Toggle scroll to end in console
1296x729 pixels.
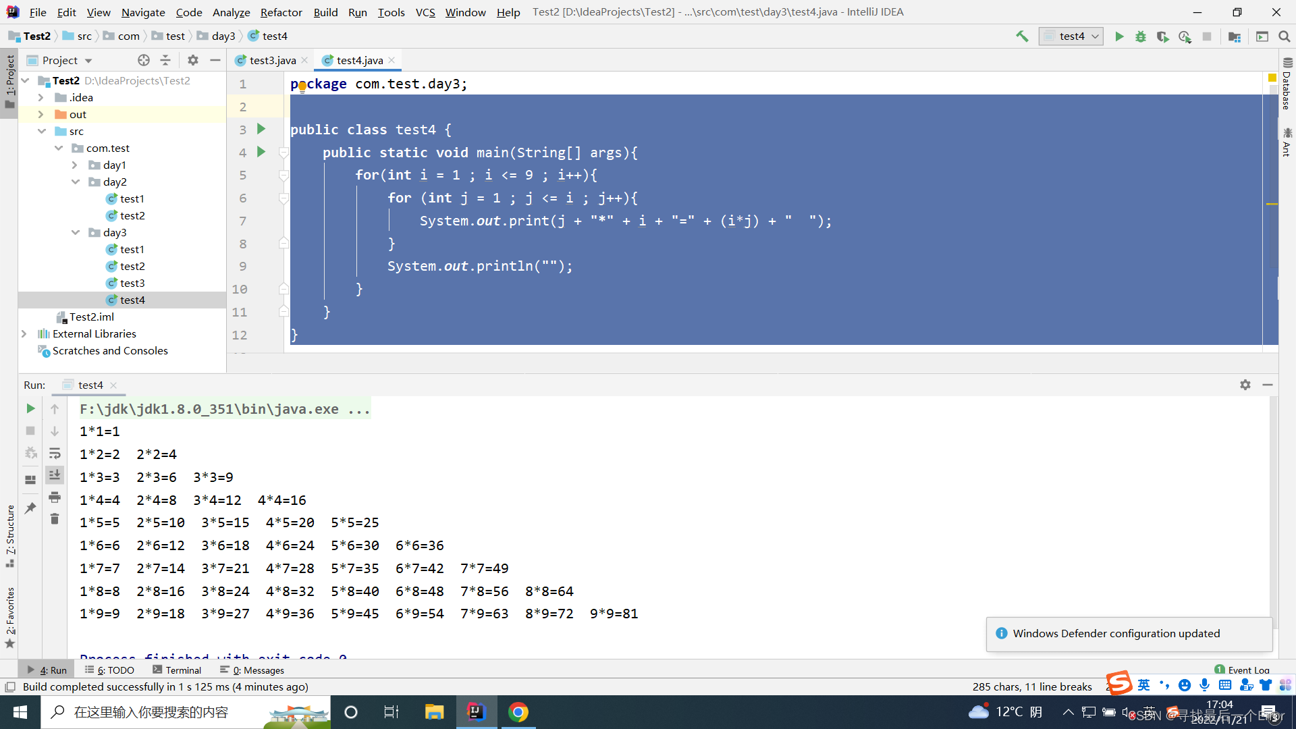[x=55, y=475]
